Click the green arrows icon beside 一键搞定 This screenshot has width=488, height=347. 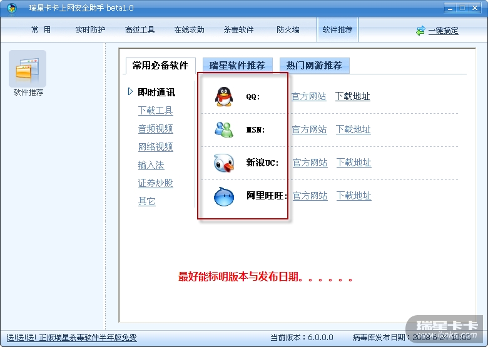[x=420, y=31]
